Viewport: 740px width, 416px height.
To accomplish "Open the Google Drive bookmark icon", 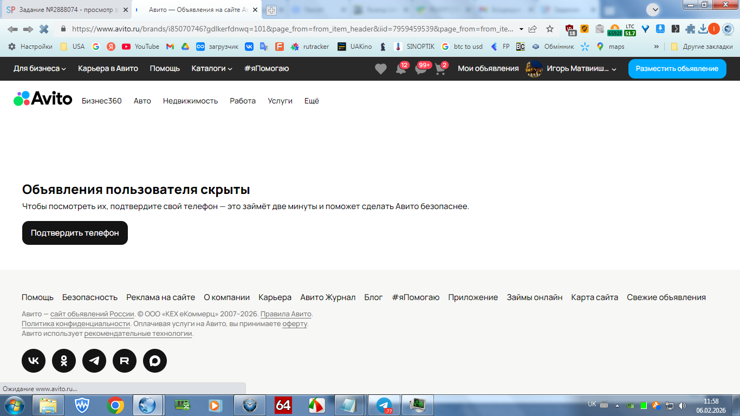I will 185,47.
